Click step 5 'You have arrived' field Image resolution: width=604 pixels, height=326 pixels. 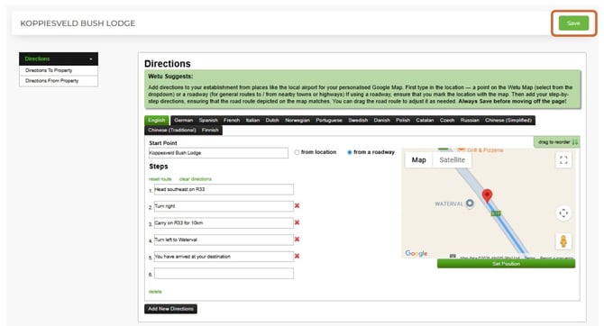(x=224, y=257)
